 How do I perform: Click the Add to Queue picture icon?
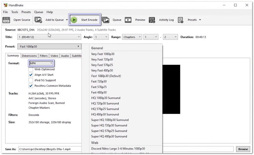[x=38, y=20]
